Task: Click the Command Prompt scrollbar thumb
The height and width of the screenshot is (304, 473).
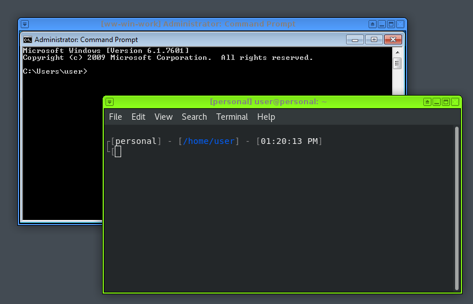Action: (397, 63)
